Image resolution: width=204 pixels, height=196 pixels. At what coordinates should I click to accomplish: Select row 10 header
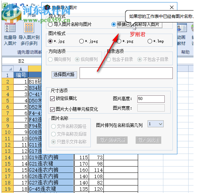pyautogui.click(x=8, y=132)
